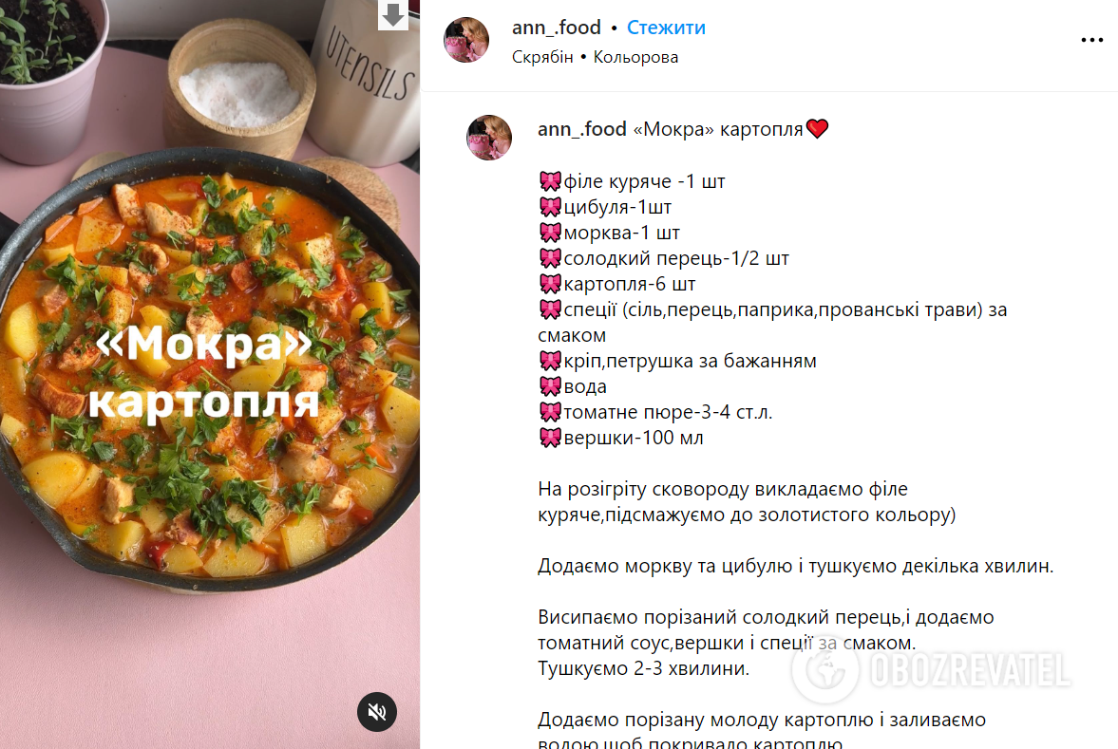Open ann_.food profile picture in the header
The image size is (1118, 749).
[x=466, y=40]
